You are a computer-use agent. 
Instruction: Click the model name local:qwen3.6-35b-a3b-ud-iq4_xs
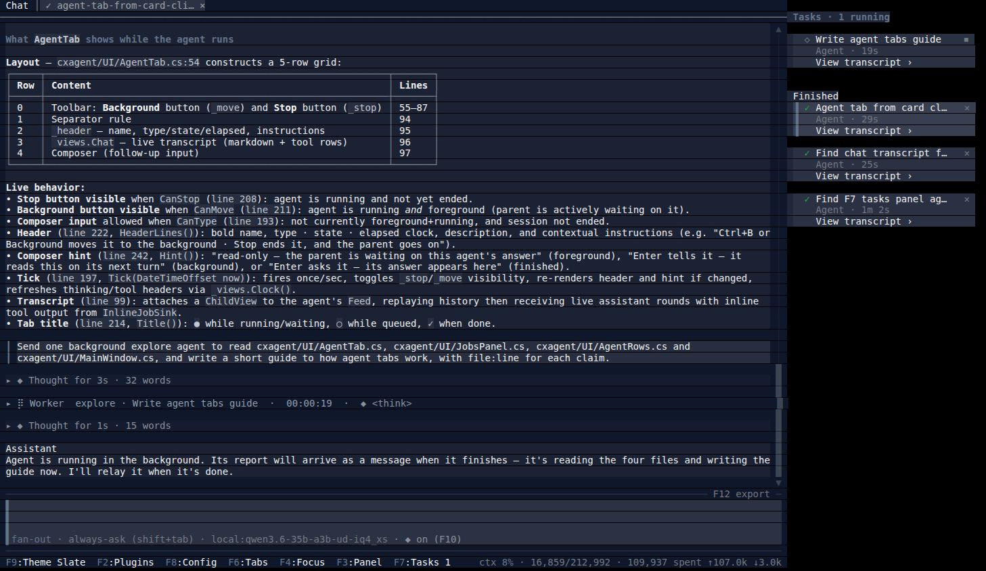click(299, 540)
